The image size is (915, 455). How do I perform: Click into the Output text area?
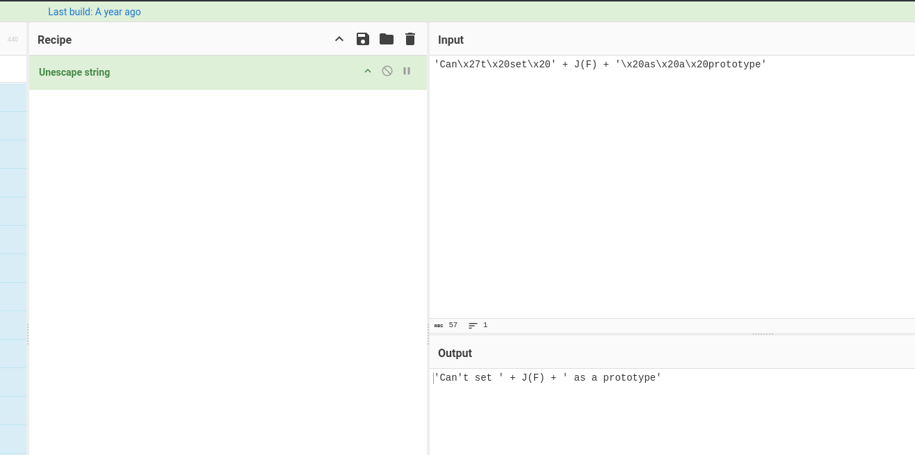coord(672,411)
